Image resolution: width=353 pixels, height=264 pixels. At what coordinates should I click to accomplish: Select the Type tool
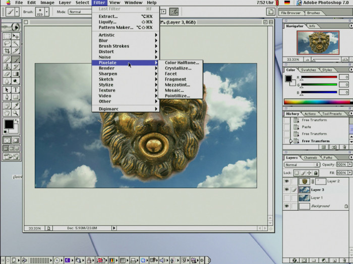(16, 90)
